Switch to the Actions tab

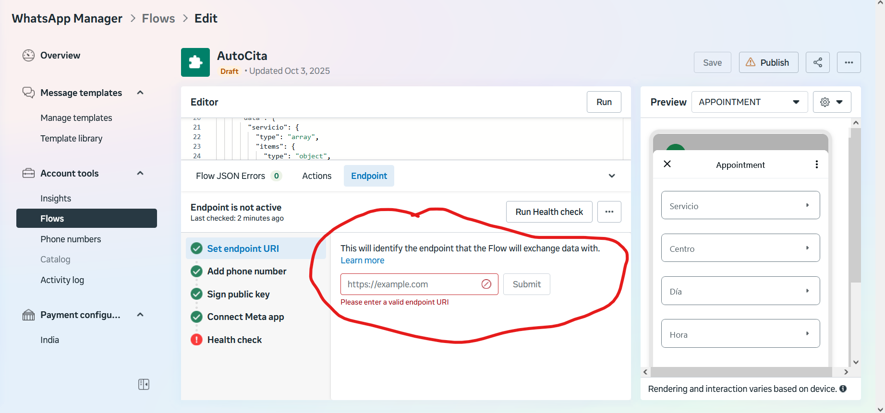click(x=317, y=176)
